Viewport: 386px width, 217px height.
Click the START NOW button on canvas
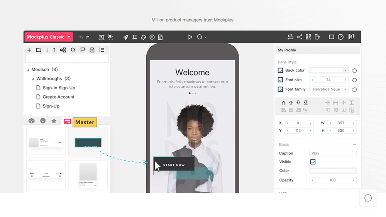174,165
